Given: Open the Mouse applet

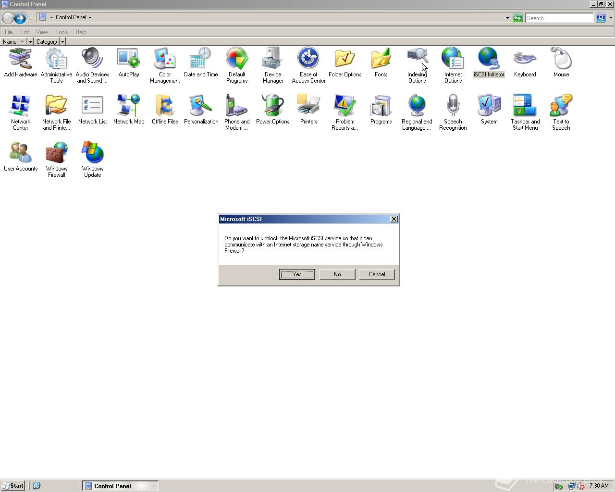Looking at the screenshot, I should pyautogui.click(x=561, y=62).
